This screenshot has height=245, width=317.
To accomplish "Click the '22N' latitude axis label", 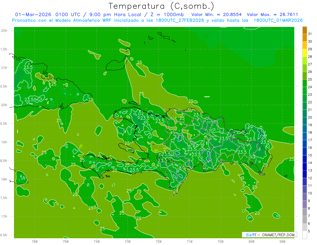I will click(4, 30).
